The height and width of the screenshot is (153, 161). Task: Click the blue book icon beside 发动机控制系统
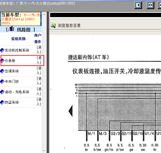coord(2,50)
